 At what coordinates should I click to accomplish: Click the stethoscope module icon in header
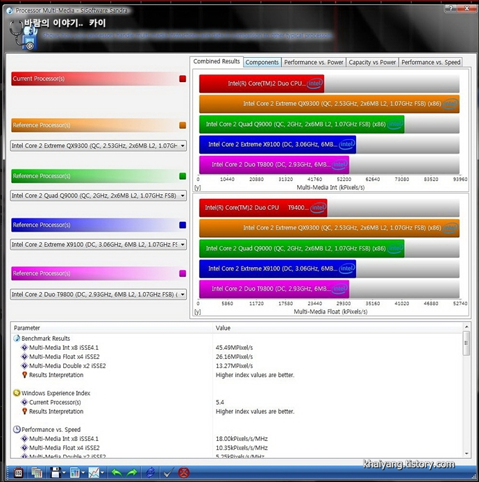[23, 35]
